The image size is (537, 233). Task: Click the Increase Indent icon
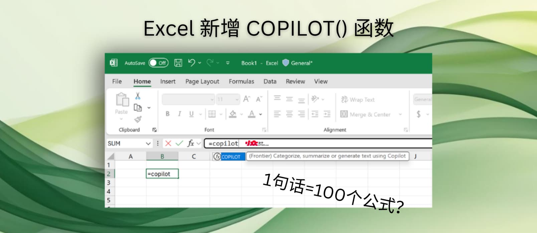tap(327, 114)
